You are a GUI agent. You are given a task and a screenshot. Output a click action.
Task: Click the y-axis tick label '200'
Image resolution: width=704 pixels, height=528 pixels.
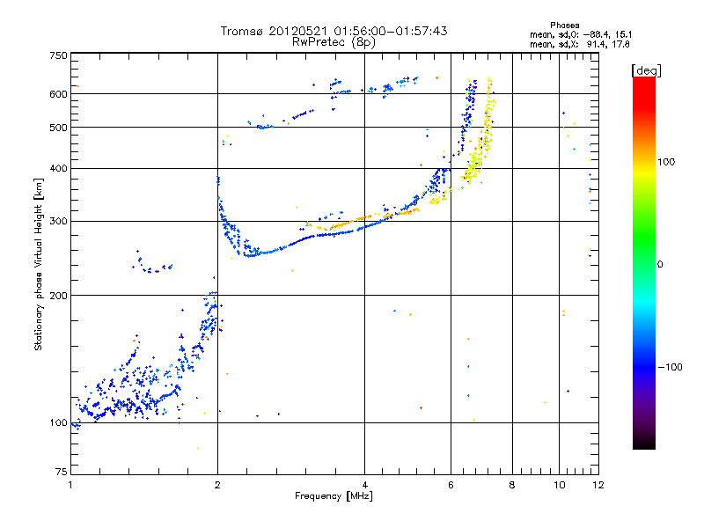pos(59,296)
